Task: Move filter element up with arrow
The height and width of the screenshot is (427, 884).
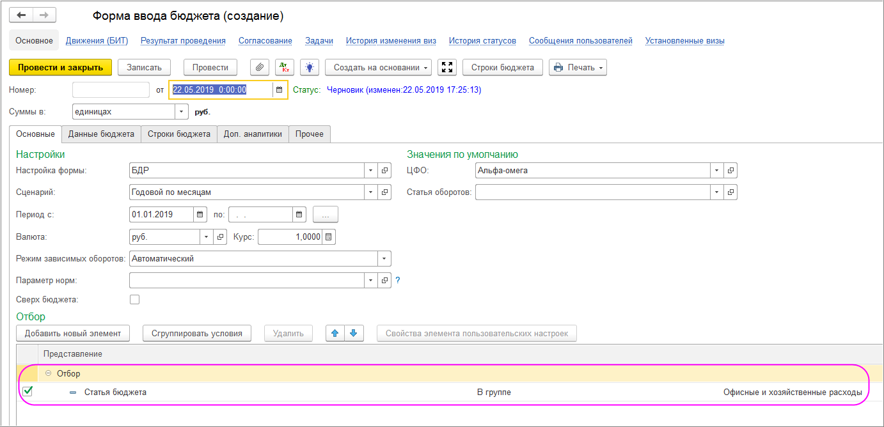Action: point(335,333)
